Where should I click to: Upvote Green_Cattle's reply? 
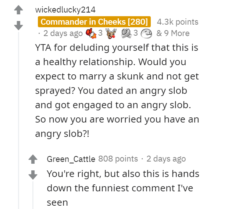[33, 159]
